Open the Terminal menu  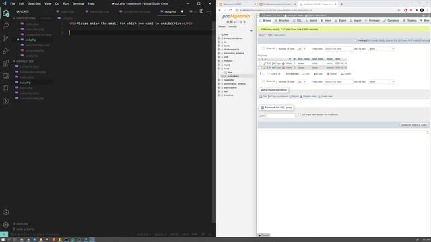click(x=78, y=4)
